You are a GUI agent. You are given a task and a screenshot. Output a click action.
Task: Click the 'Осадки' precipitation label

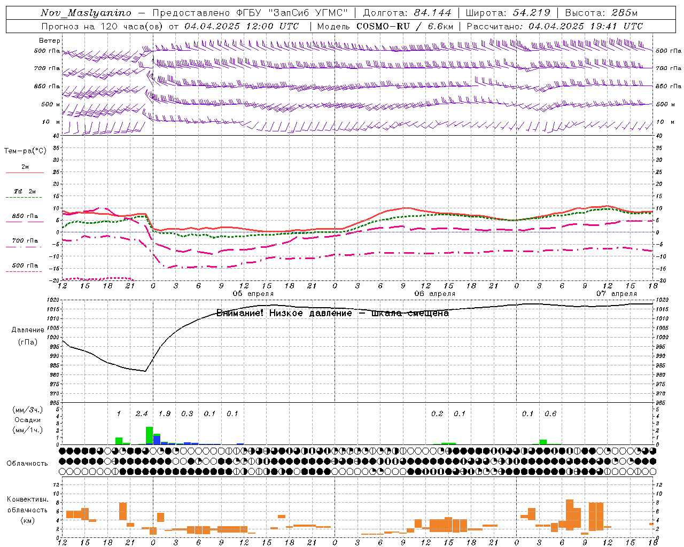pos(27,420)
